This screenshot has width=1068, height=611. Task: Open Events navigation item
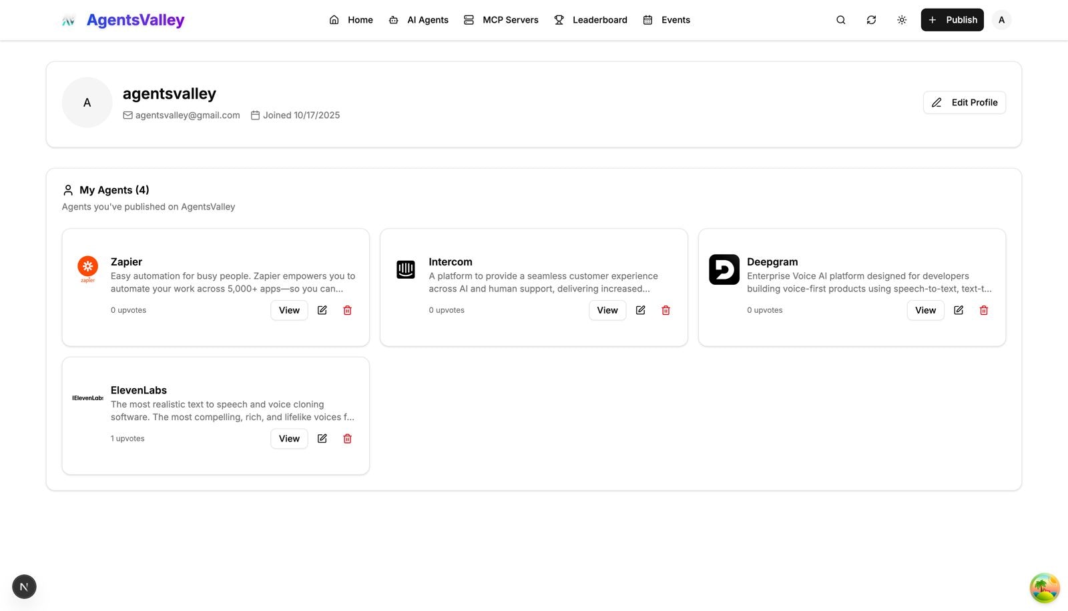coord(667,20)
